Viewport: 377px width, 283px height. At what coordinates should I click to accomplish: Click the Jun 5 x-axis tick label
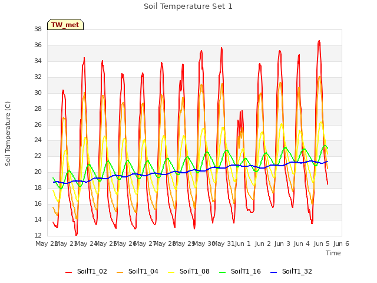[322, 243]
